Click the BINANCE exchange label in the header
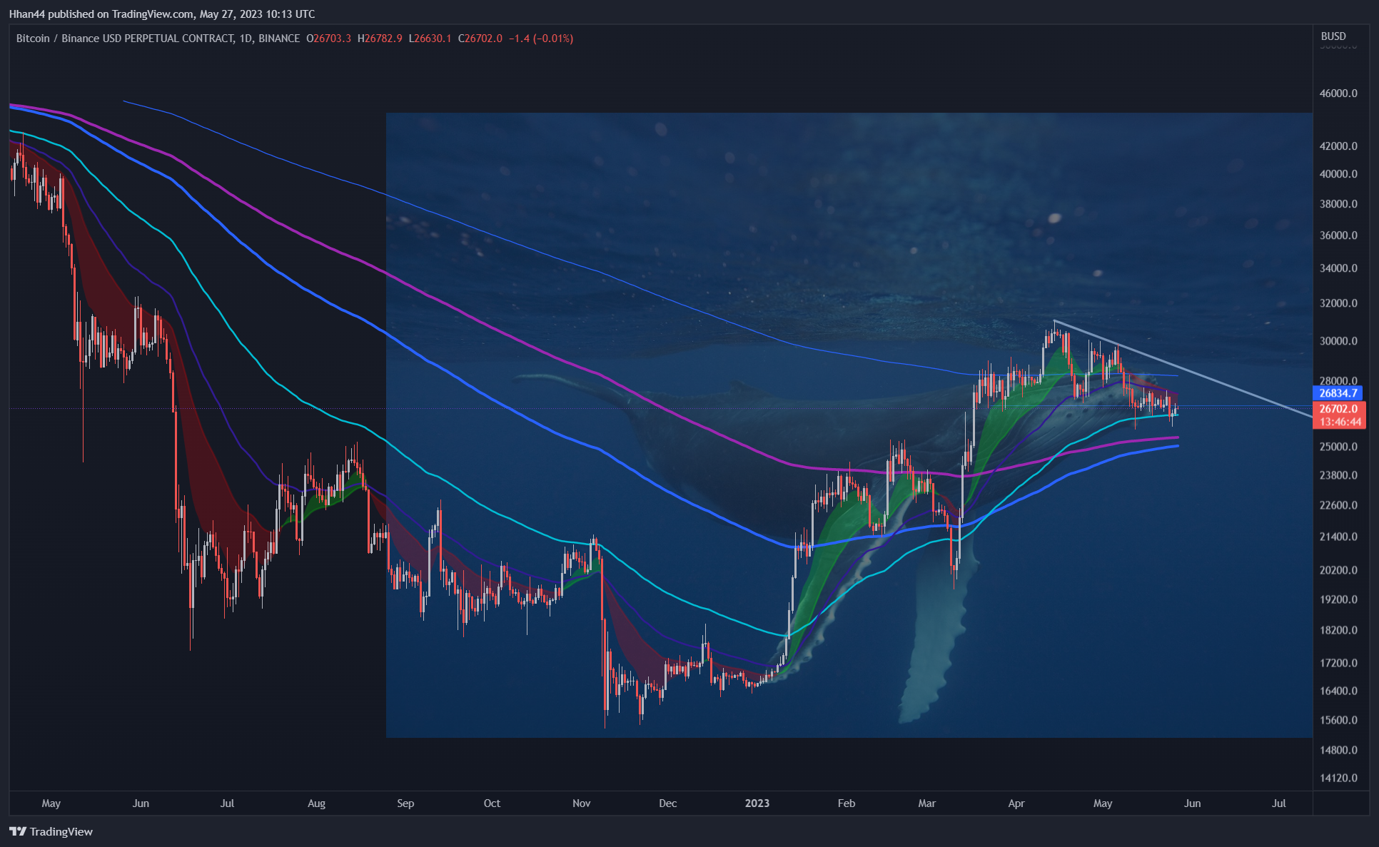The width and height of the screenshot is (1379, 847). pyautogui.click(x=279, y=39)
